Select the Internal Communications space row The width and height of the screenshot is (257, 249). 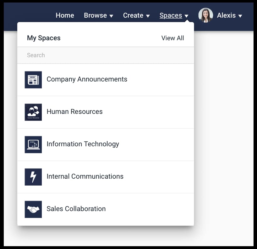click(x=85, y=176)
